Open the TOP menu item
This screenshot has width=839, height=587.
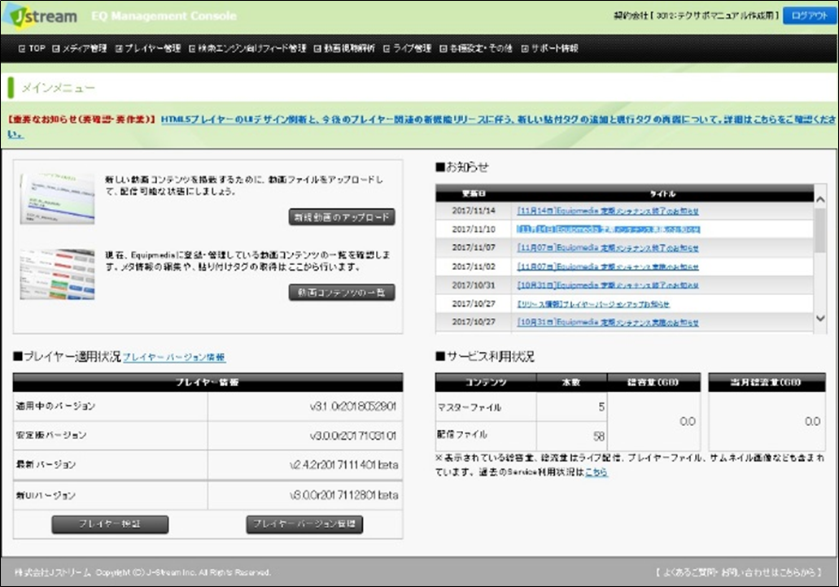(33, 49)
